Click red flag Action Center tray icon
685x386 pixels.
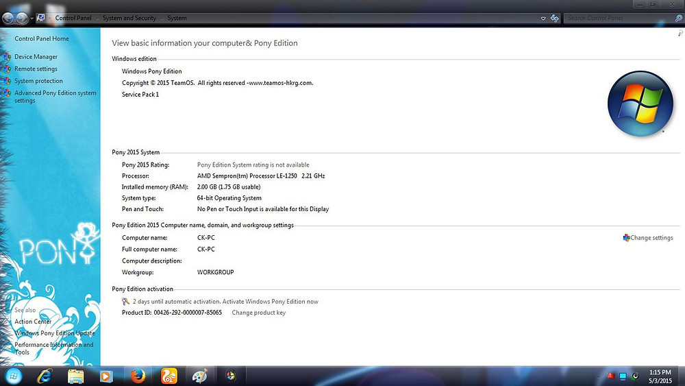coord(611,376)
